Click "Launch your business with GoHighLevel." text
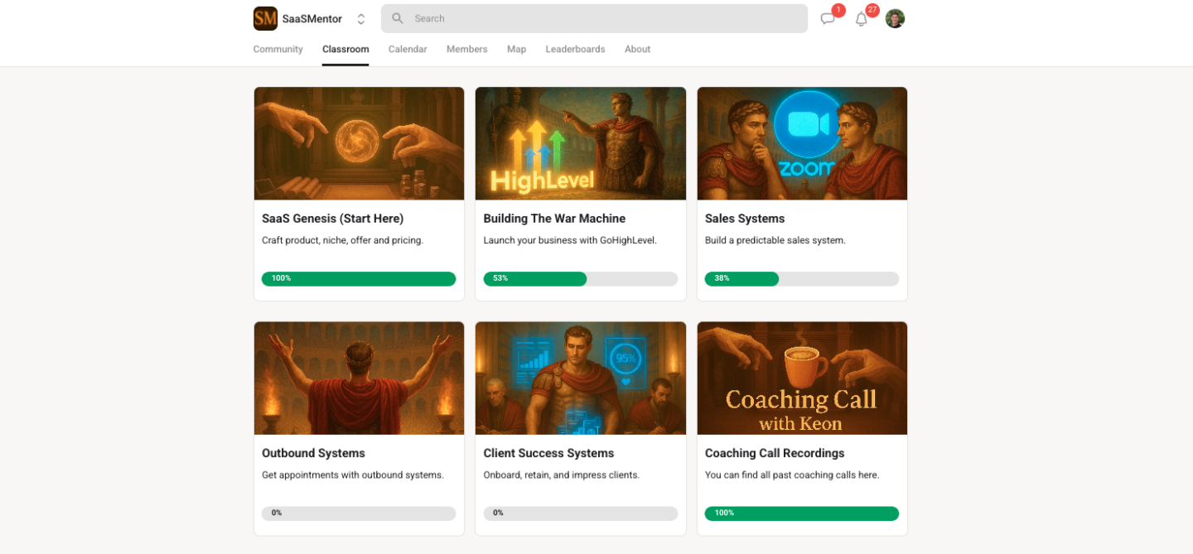 click(x=570, y=241)
